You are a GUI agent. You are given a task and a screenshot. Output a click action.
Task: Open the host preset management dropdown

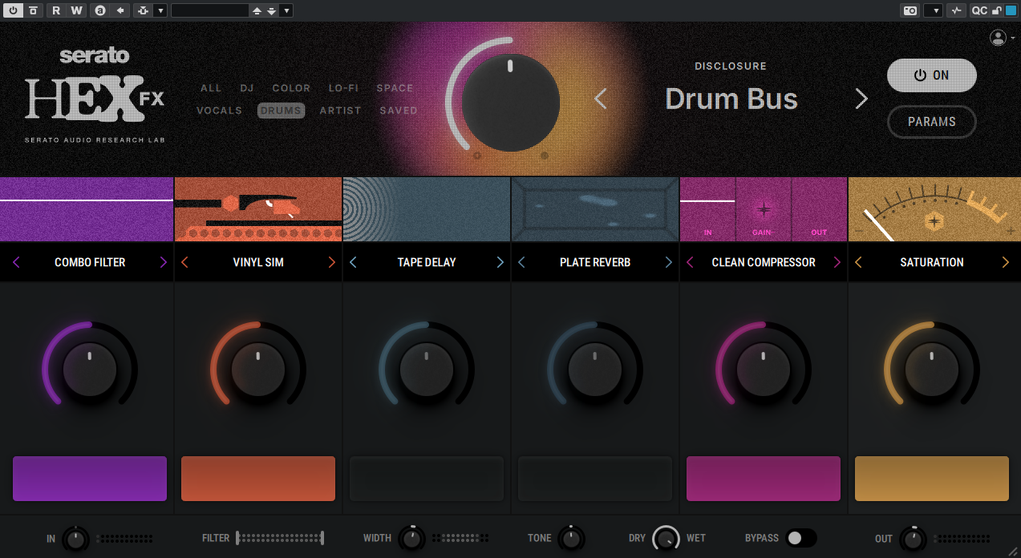(287, 10)
